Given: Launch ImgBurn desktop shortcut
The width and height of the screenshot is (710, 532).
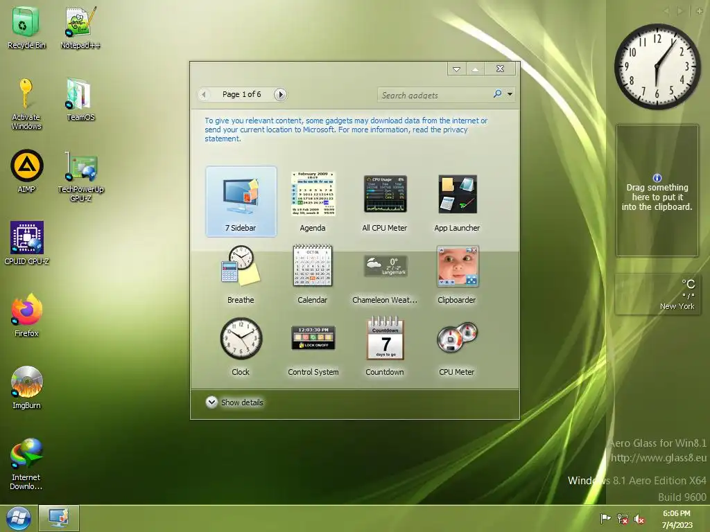Looking at the screenshot, I should [x=26, y=387].
